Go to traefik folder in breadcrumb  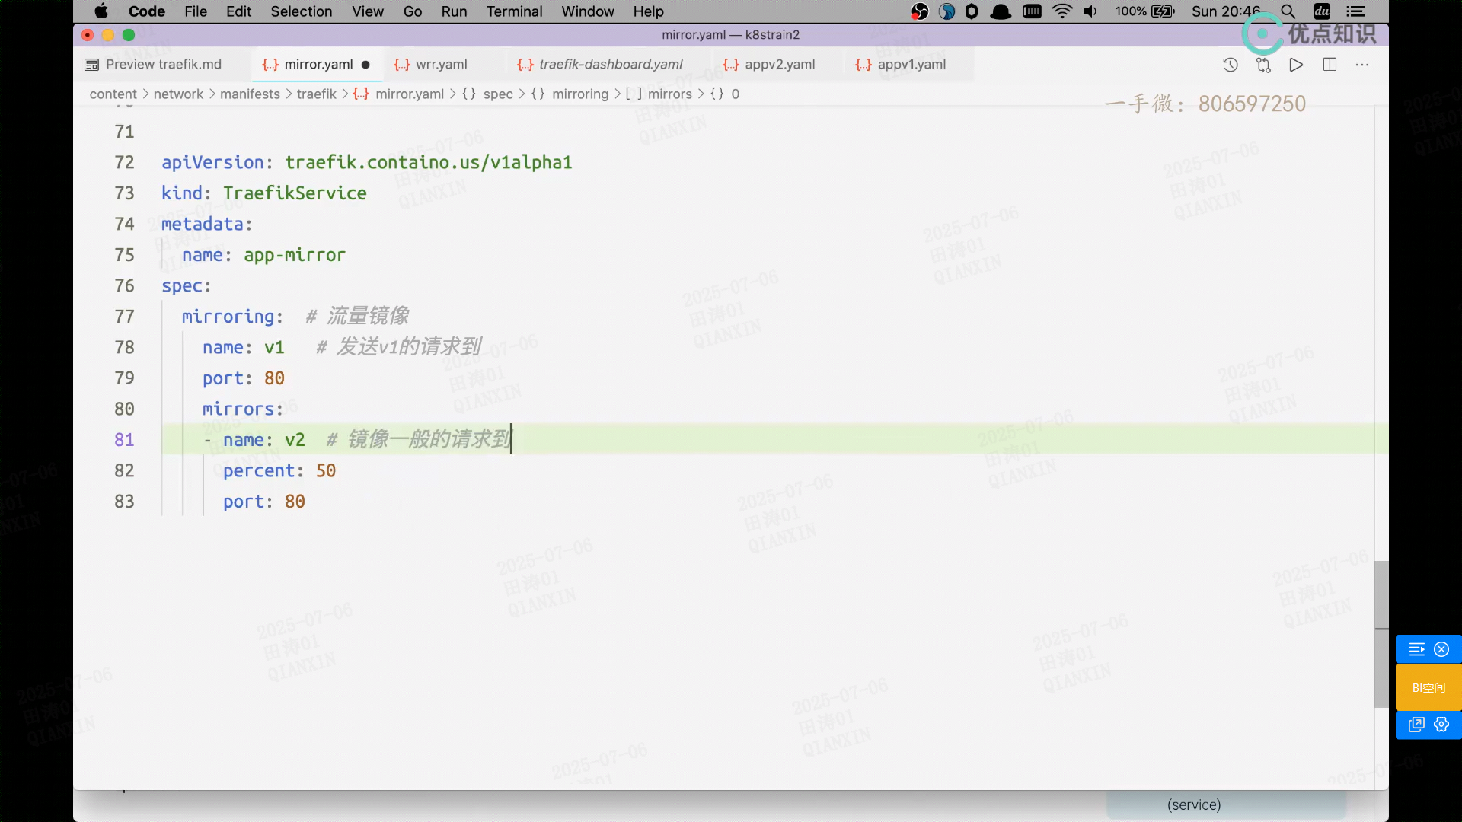tap(316, 94)
